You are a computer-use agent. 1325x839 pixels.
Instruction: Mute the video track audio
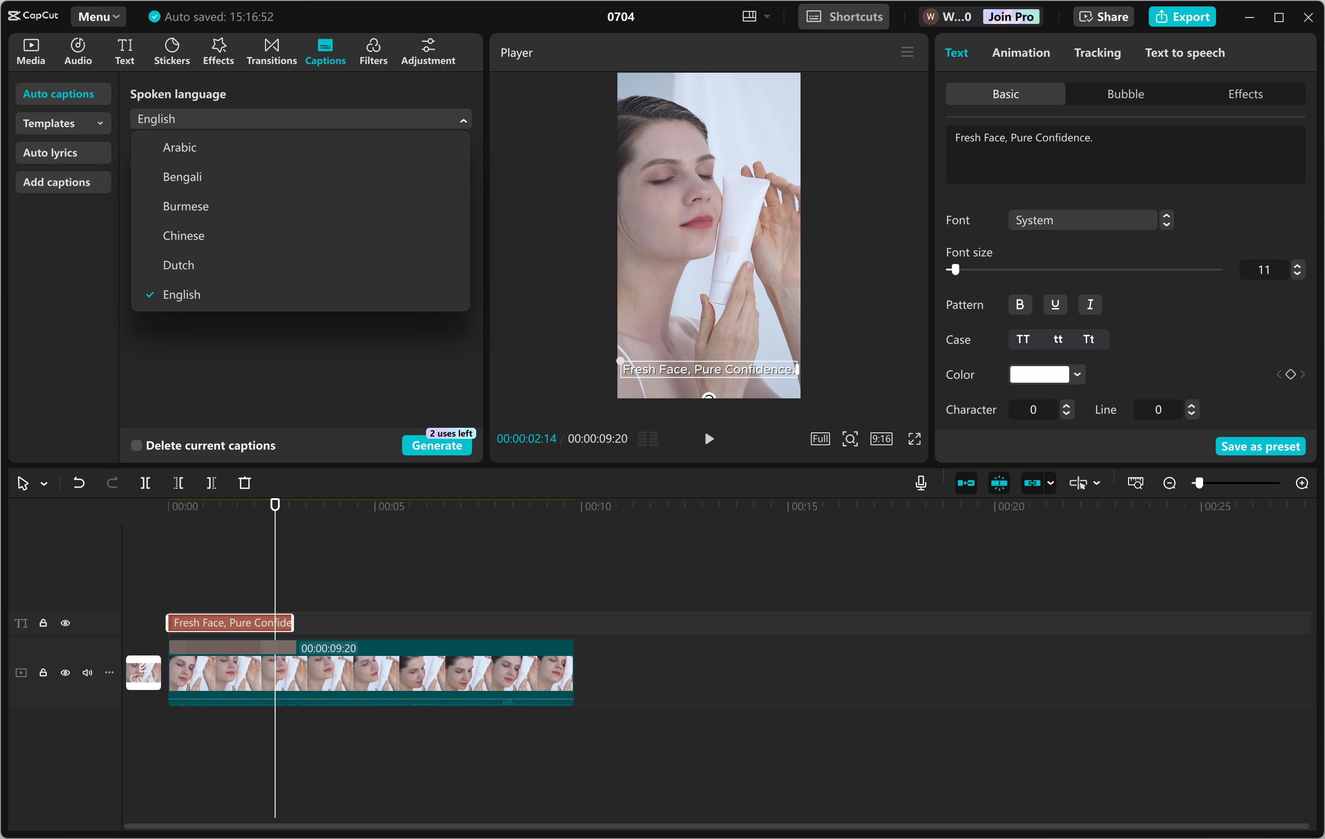point(87,672)
